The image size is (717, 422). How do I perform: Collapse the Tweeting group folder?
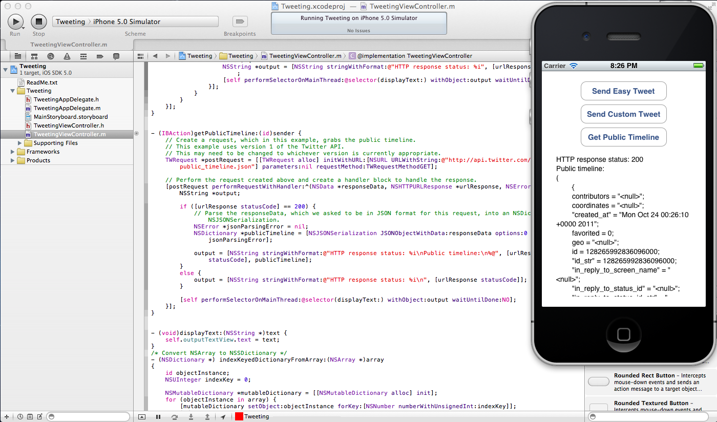click(13, 91)
